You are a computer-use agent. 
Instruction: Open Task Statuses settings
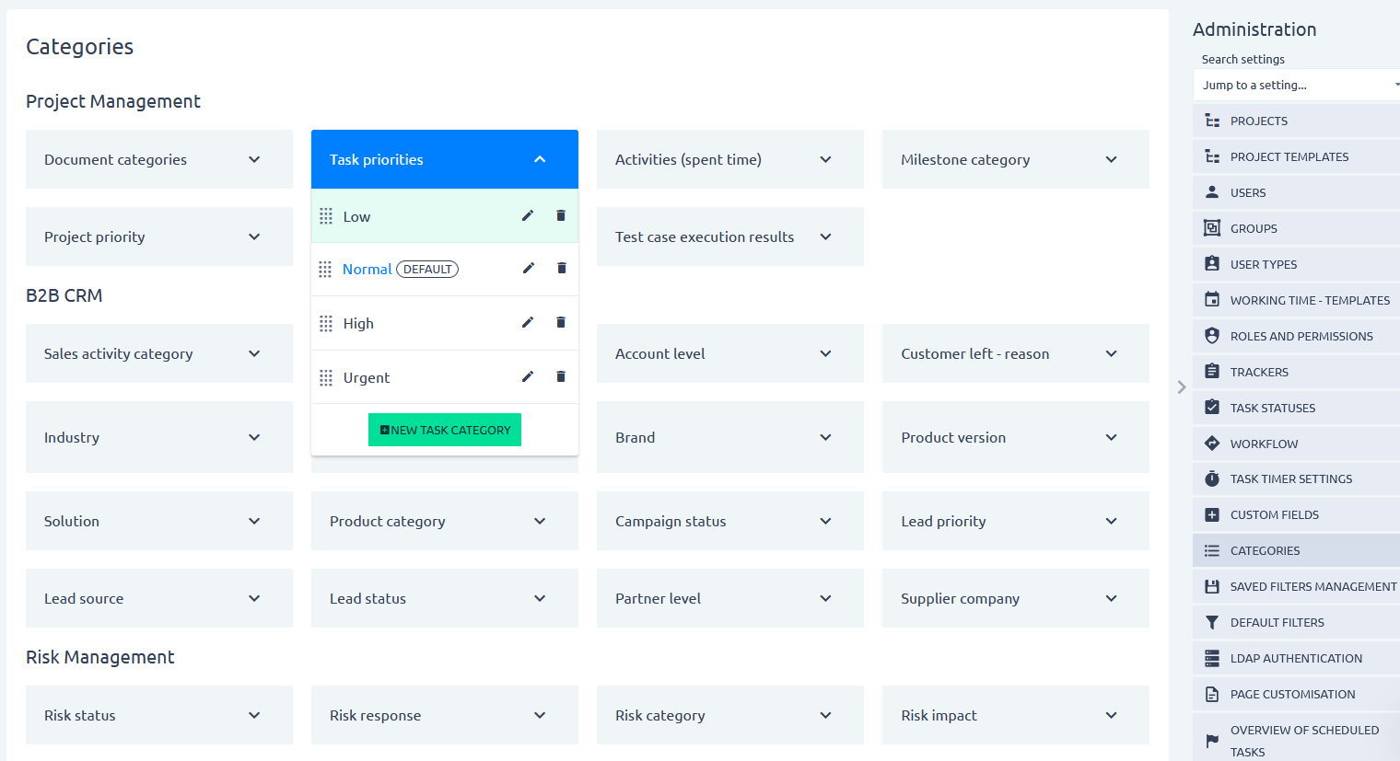(1272, 408)
